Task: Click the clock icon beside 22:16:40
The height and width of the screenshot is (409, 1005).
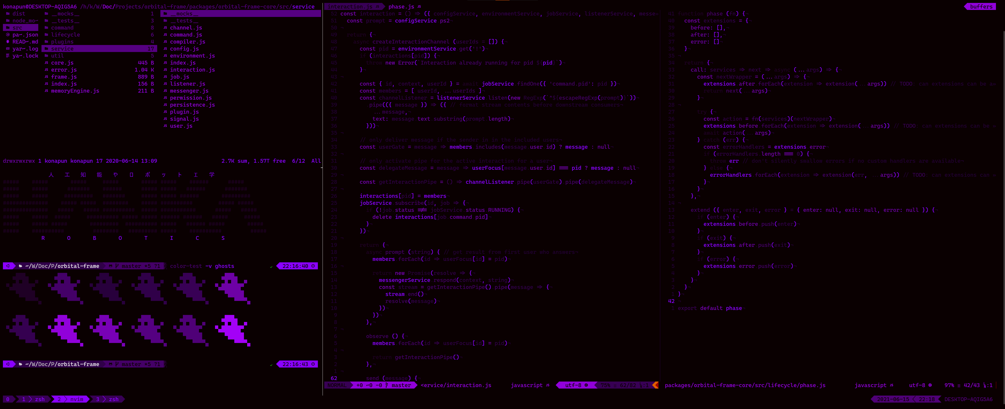Action: (313, 266)
